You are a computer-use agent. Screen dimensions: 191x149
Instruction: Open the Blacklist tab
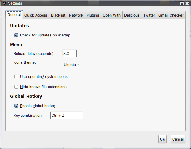tap(58, 15)
